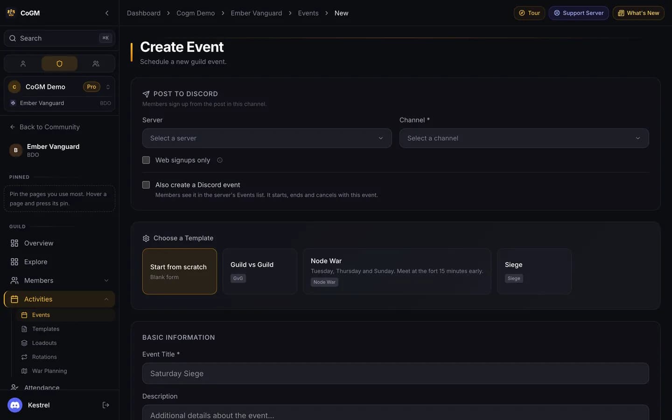Open the Loadouts submenu item
The height and width of the screenshot is (420, 672).
65,343
